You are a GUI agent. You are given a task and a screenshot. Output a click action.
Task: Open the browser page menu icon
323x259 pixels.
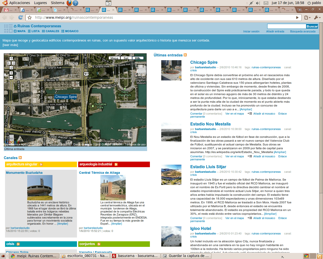[307, 17]
